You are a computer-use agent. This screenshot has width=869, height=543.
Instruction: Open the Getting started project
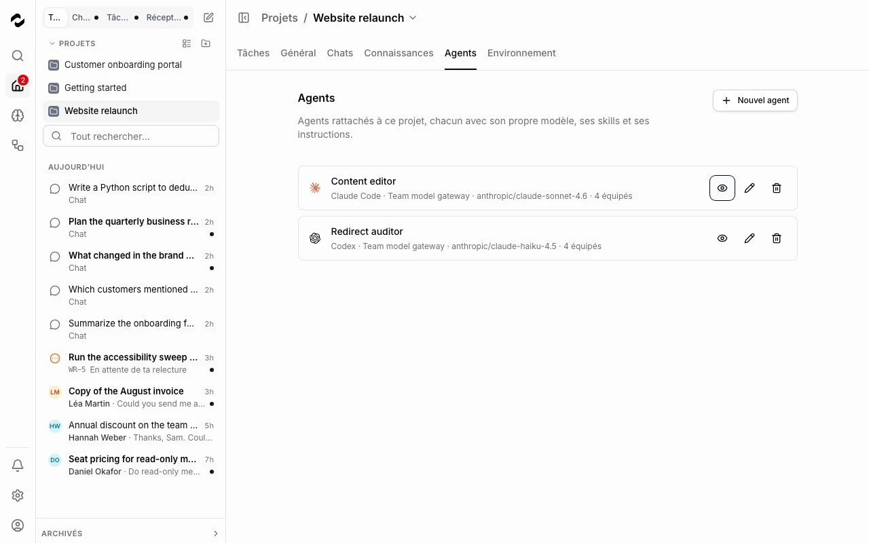131,88
